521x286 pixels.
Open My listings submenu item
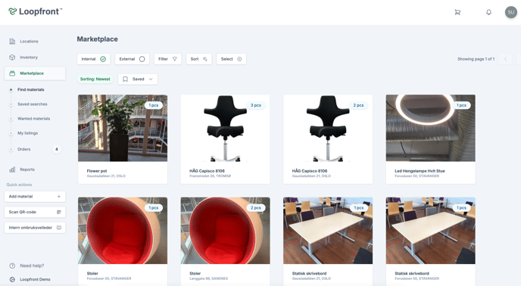click(x=27, y=133)
